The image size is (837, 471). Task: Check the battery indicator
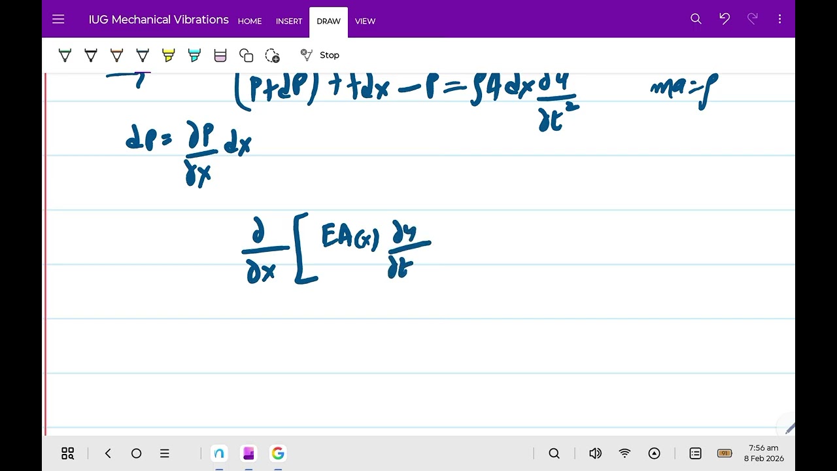click(x=725, y=453)
